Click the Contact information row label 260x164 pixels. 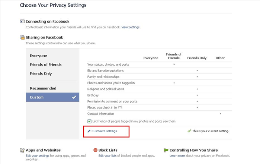[101, 114]
